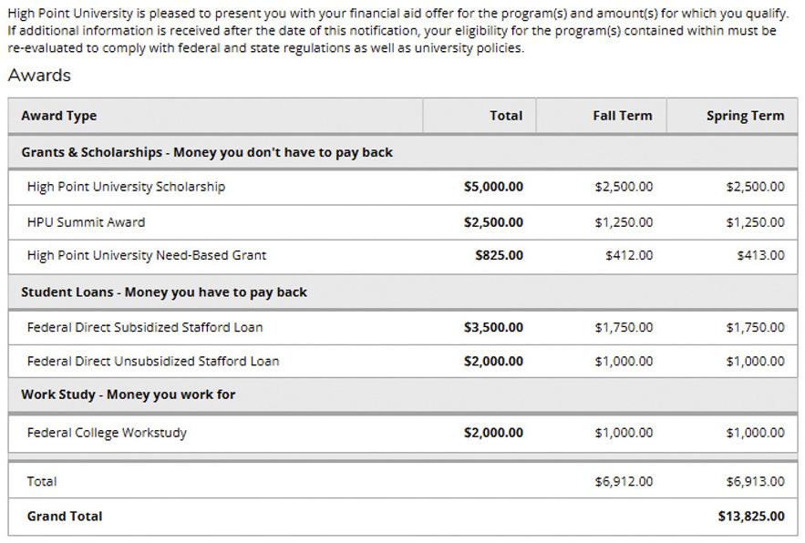Open the High Point University Scholarship row
Viewport: 805px width, 543px height.
(x=126, y=187)
